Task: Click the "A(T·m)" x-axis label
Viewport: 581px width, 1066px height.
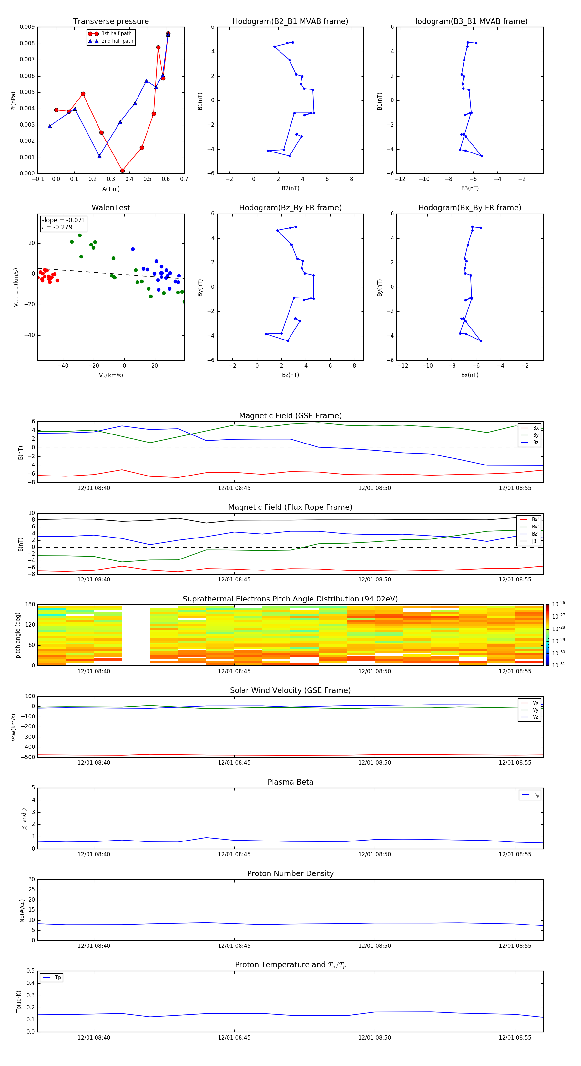Action: click(x=111, y=189)
